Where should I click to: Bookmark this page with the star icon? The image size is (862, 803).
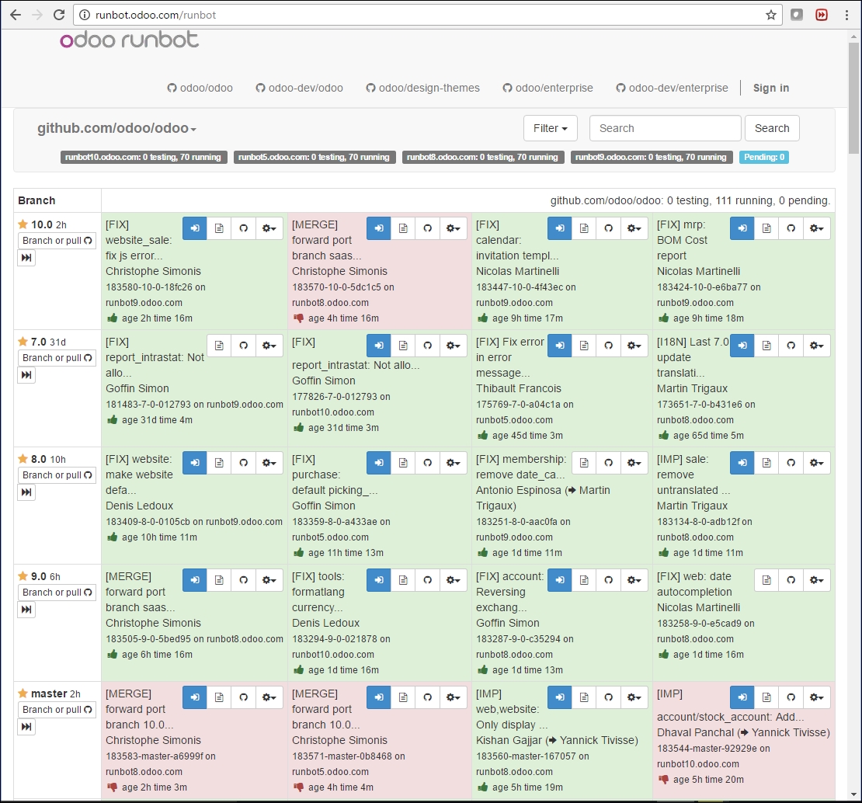tap(770, 15)
